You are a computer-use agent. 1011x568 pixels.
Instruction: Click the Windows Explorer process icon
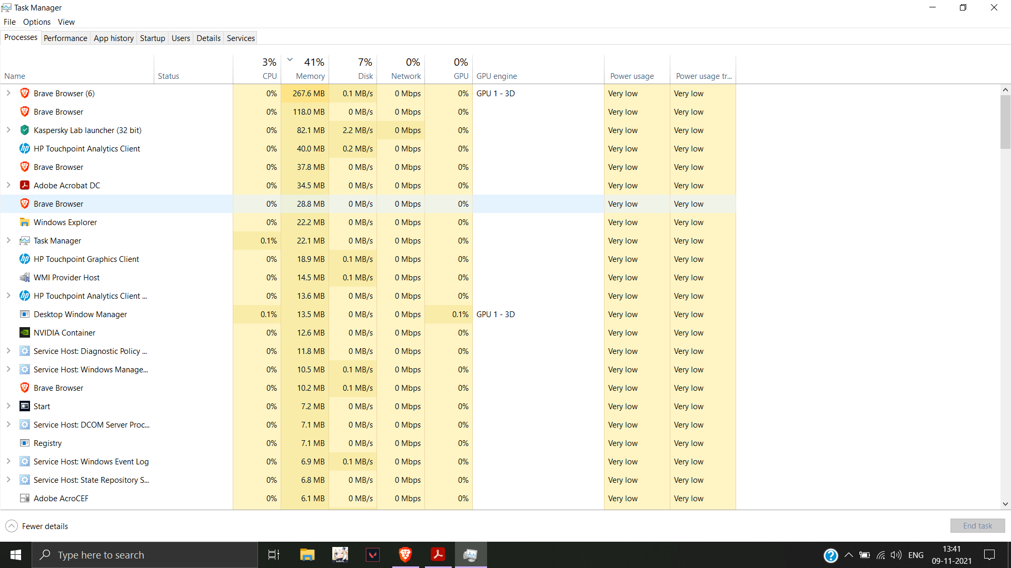(x=25, y=222)
